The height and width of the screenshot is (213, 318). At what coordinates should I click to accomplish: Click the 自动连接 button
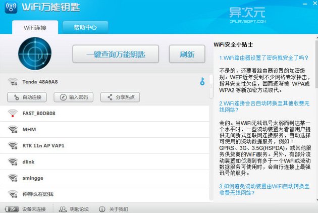point(28,97)
